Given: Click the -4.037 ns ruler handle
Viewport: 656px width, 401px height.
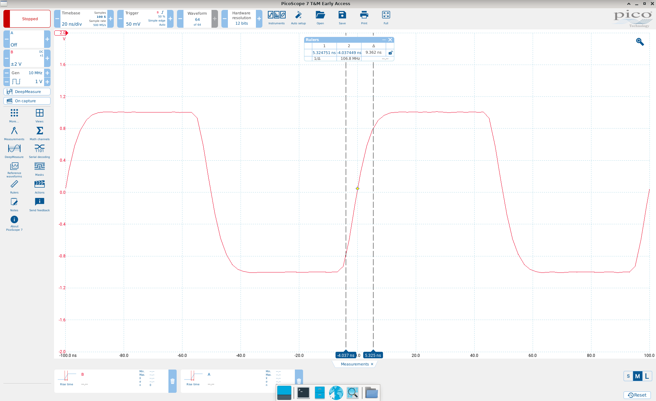Looking at the screenshot, I should point(346,355).
